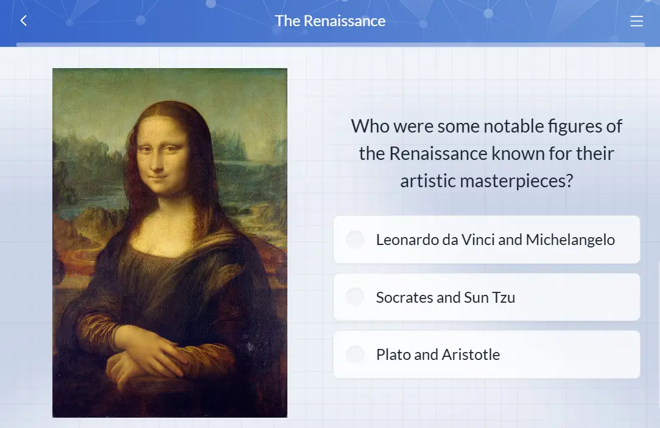Open the hamburger menu icon
The image size is (660, 428).
(x=636, y=21)
